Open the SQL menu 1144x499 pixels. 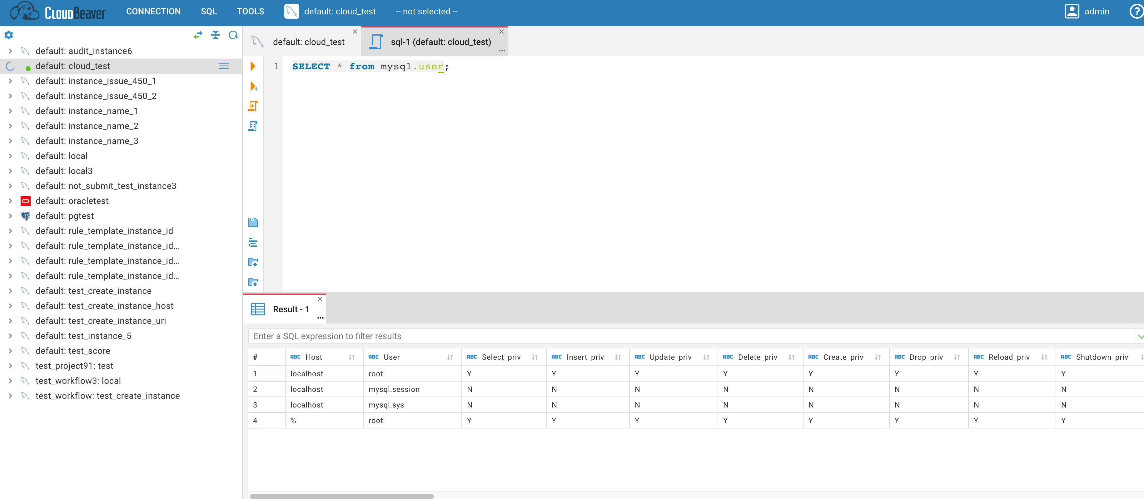point(209,11)
